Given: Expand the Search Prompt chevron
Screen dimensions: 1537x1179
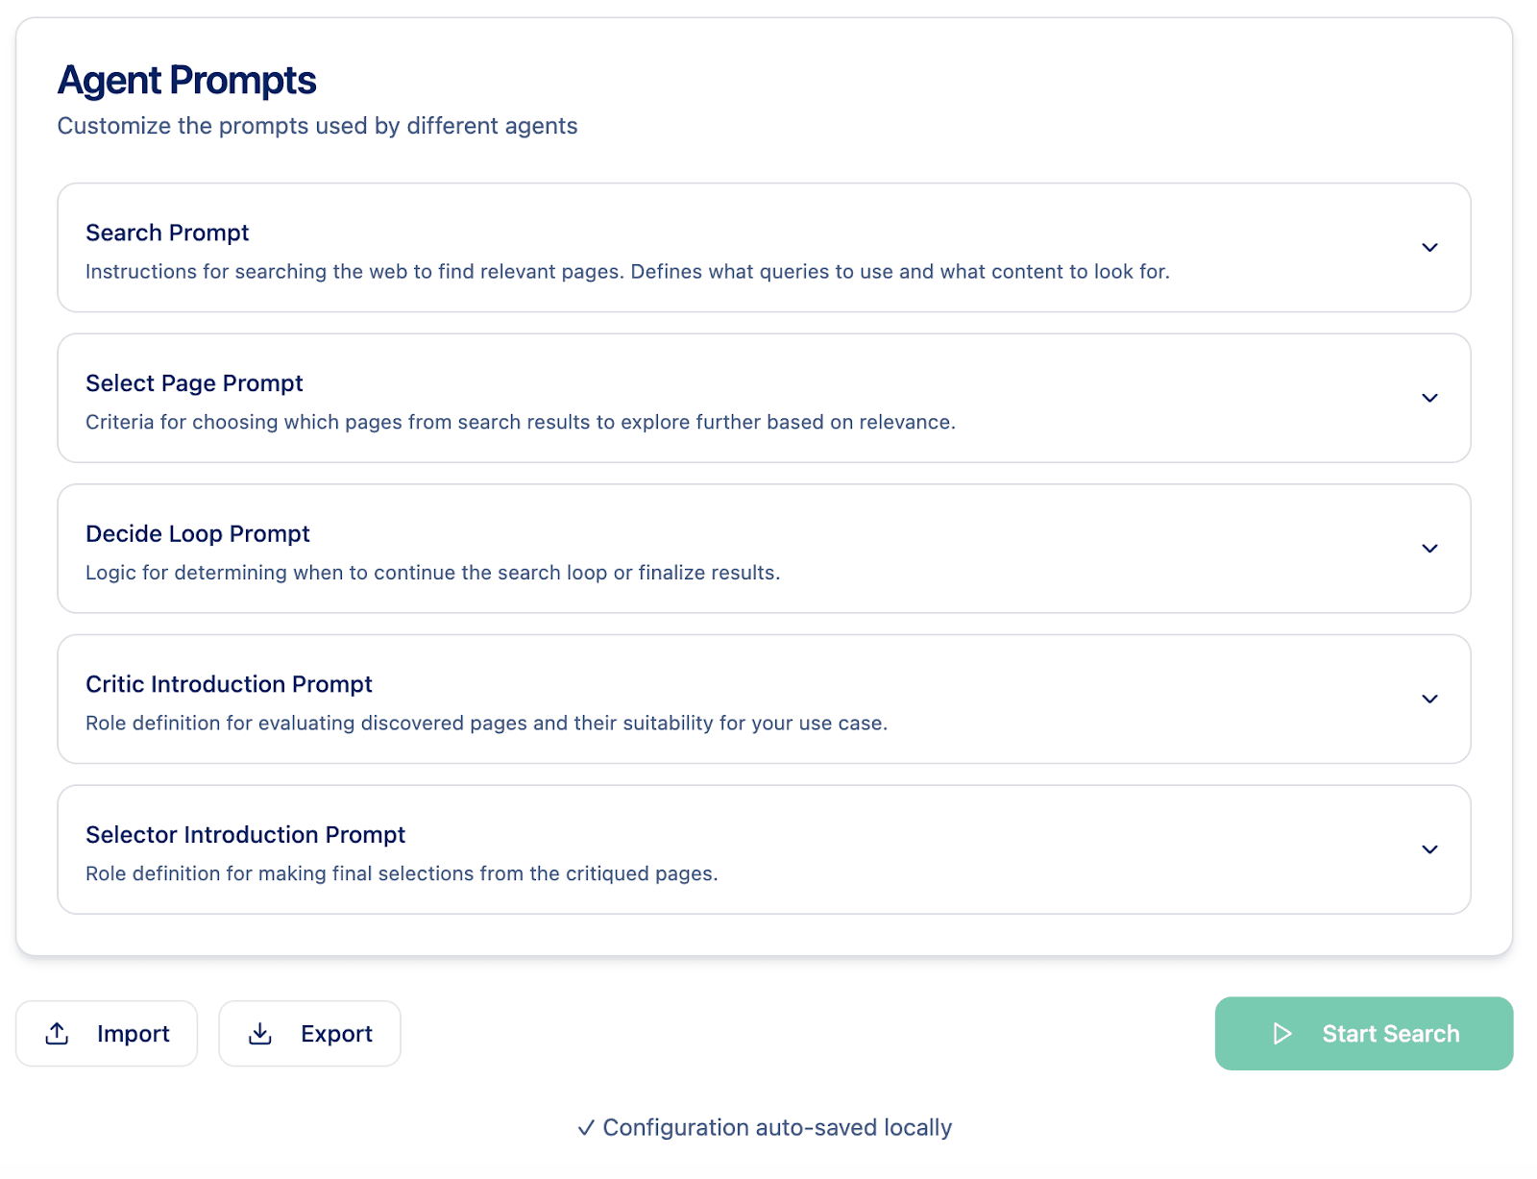Looking at the screenshot, I should [1429, 248].
